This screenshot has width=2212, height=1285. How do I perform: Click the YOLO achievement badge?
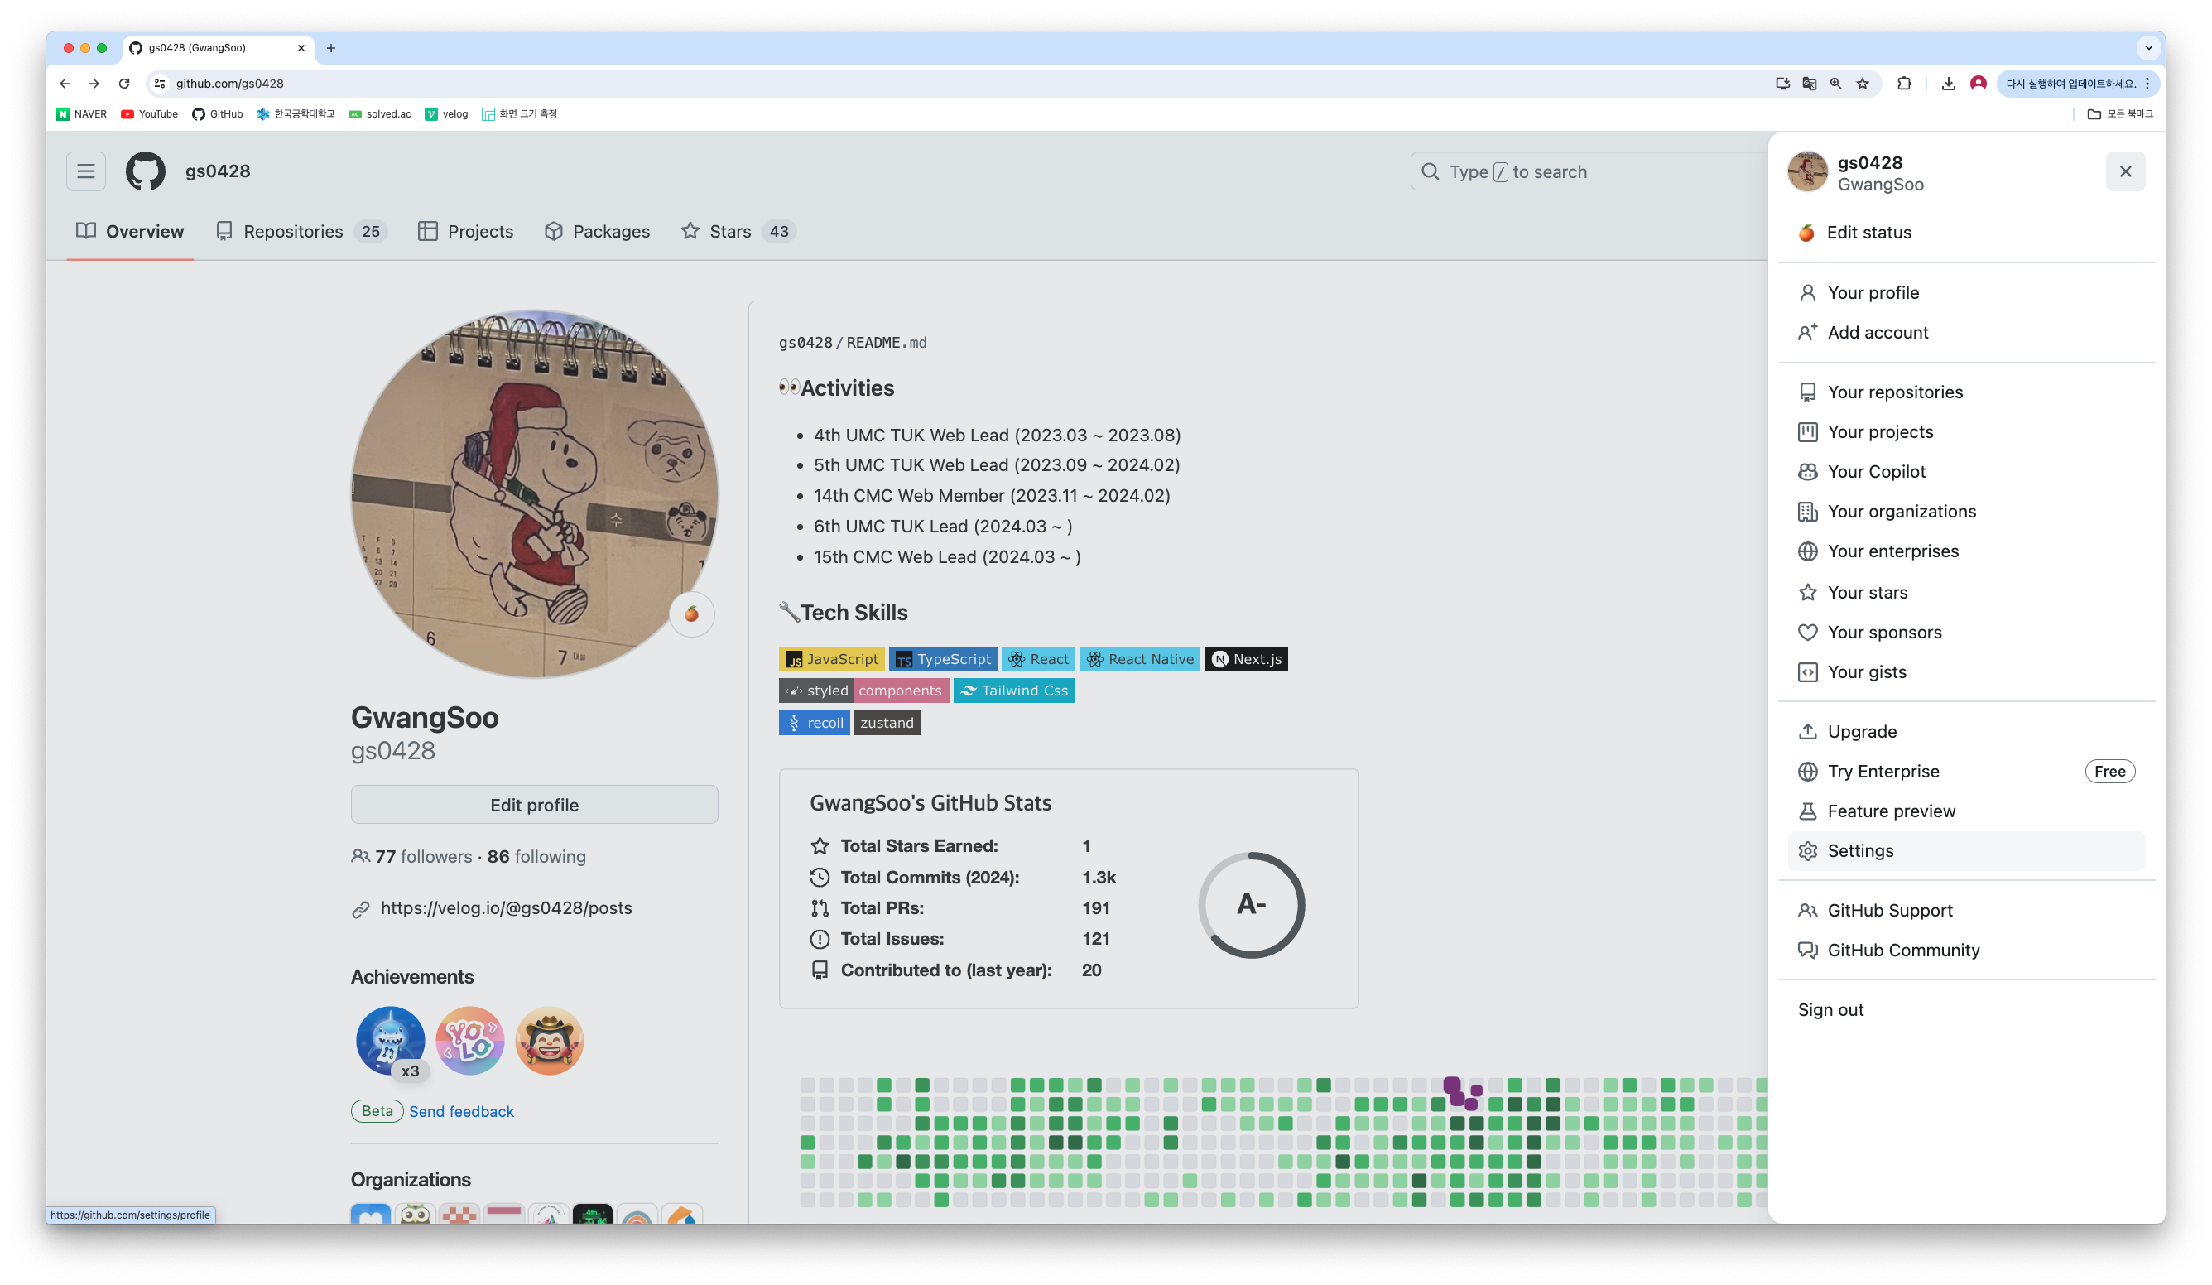coord(469,1040)
